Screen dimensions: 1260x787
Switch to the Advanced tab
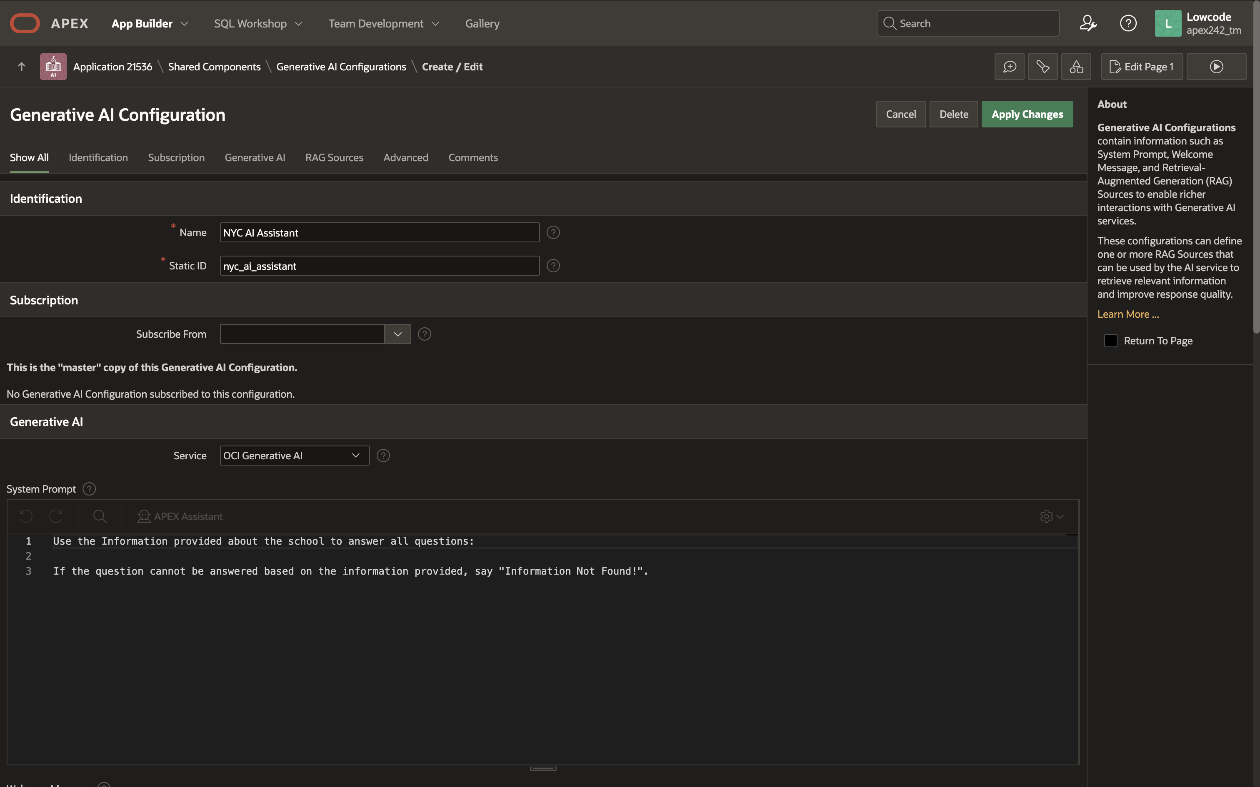pyautogui.click(x=405, y=158)
